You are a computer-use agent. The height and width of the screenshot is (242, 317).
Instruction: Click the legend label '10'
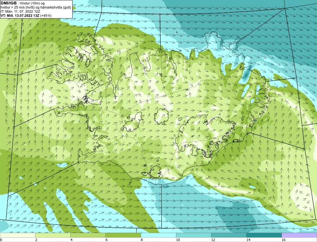point(178,240)
